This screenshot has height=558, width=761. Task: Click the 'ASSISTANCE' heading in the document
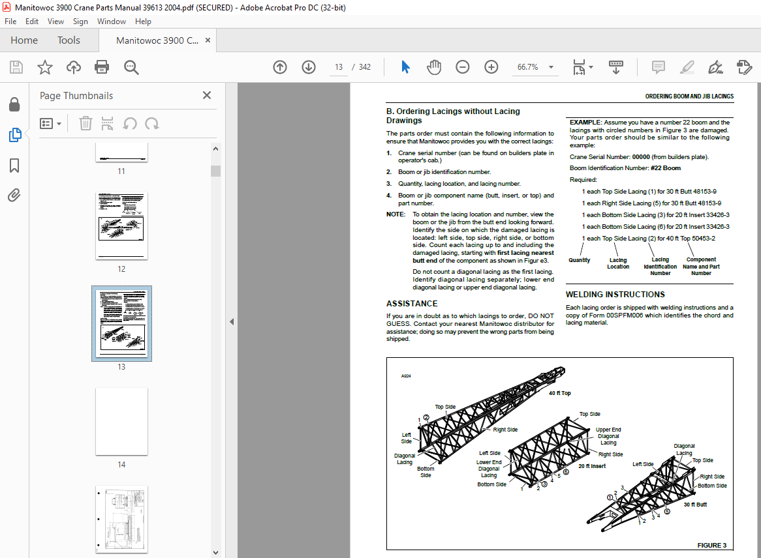coord(412,304)
